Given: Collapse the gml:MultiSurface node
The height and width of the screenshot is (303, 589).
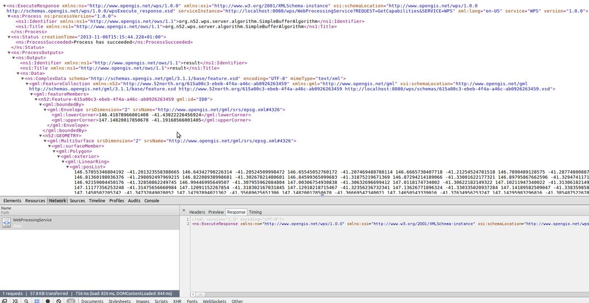Looking at the screenshot, I should pyautogui.click(x=45, y=141).
